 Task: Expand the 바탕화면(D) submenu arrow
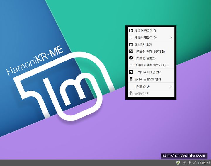(171, 86)
